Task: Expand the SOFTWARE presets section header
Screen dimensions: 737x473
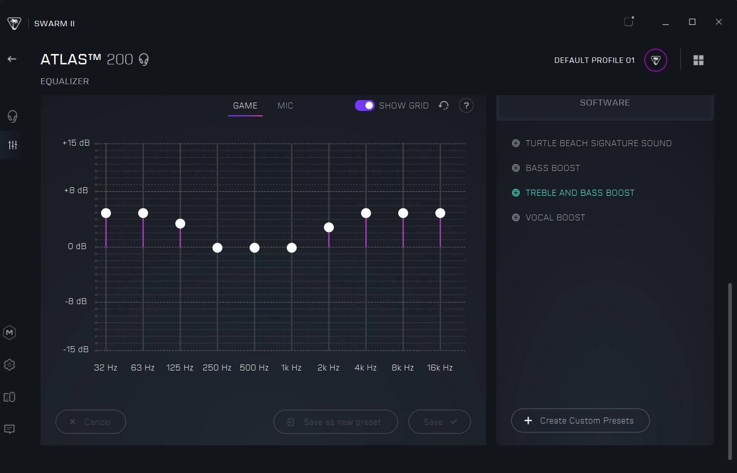Action: click(604, 103)
